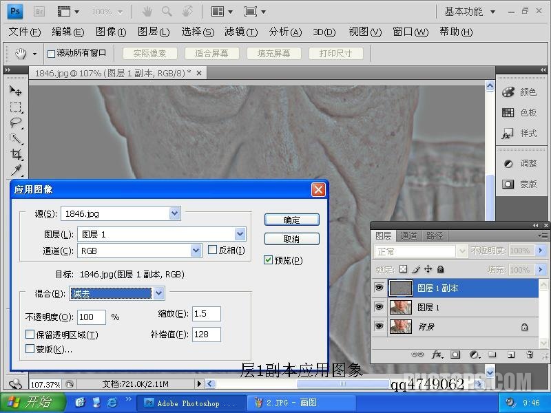Enable the Invert (反相) checkbox
The image size is (551, 413).
coord(212,250)
